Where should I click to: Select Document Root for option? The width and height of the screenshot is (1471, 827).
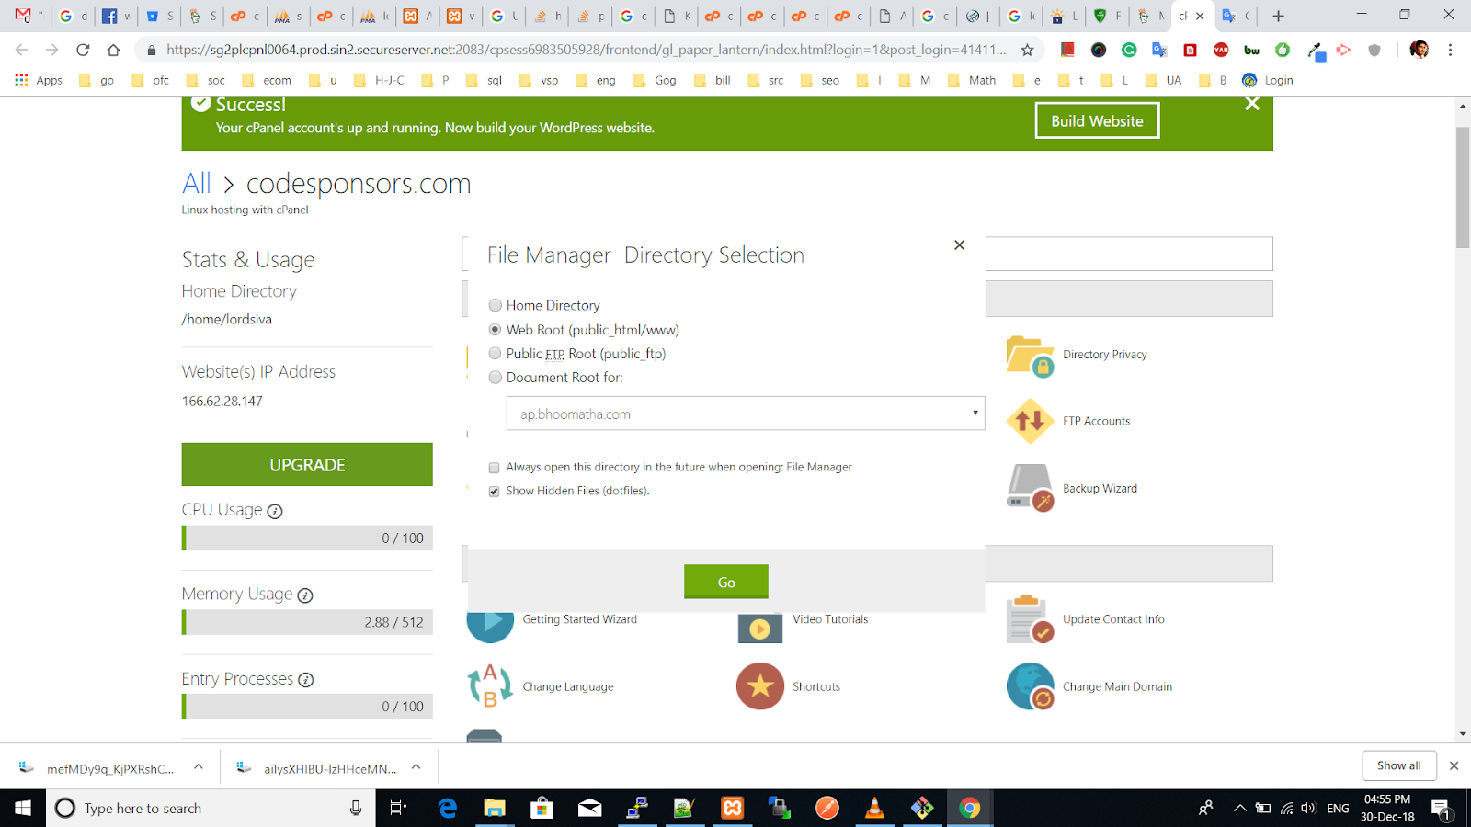[496, 377]
